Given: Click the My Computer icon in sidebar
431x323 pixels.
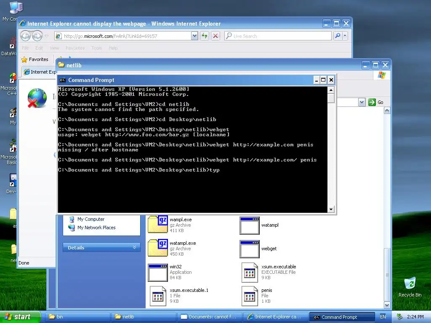Looking at the screenshot, I should [x=72, y=219].
